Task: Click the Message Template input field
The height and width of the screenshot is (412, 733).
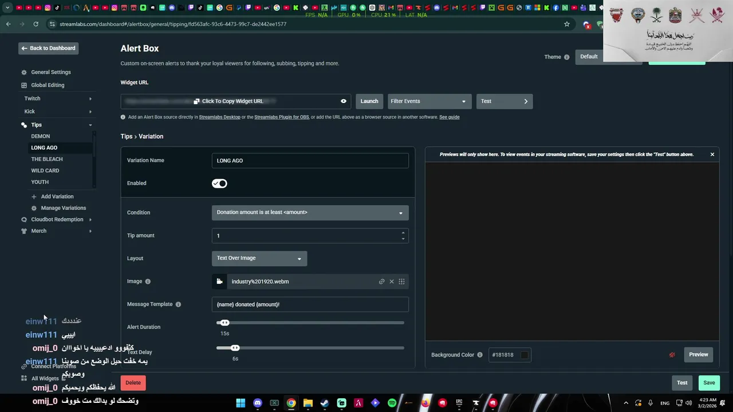Action: click(310, 304)
